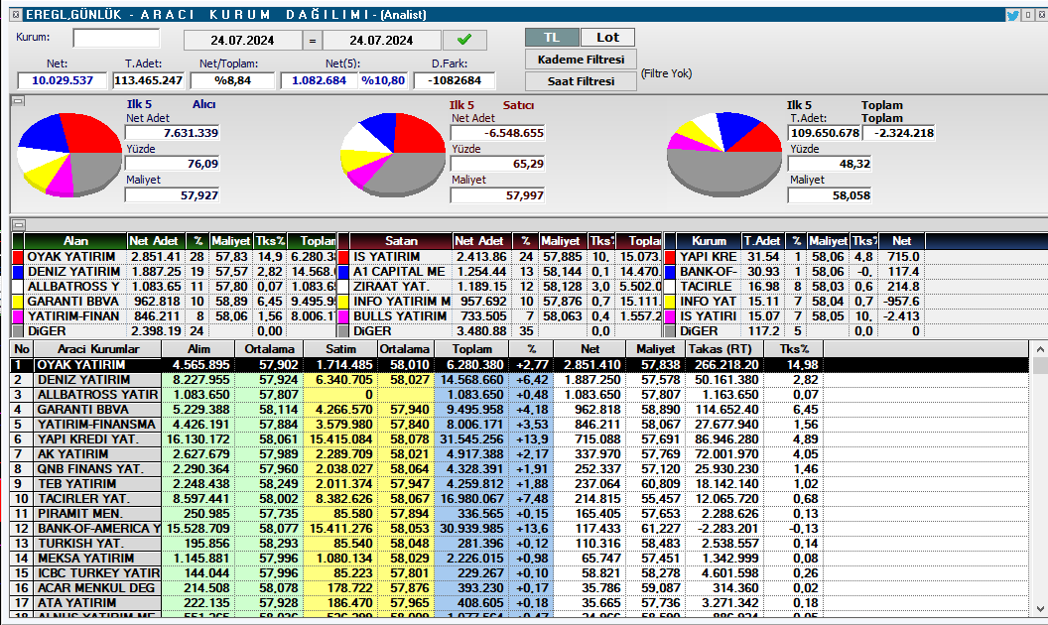Sort main table by the No column
Image resolution: width=1048 pixels, height=625 pixels.
click(x=22, y=349)
